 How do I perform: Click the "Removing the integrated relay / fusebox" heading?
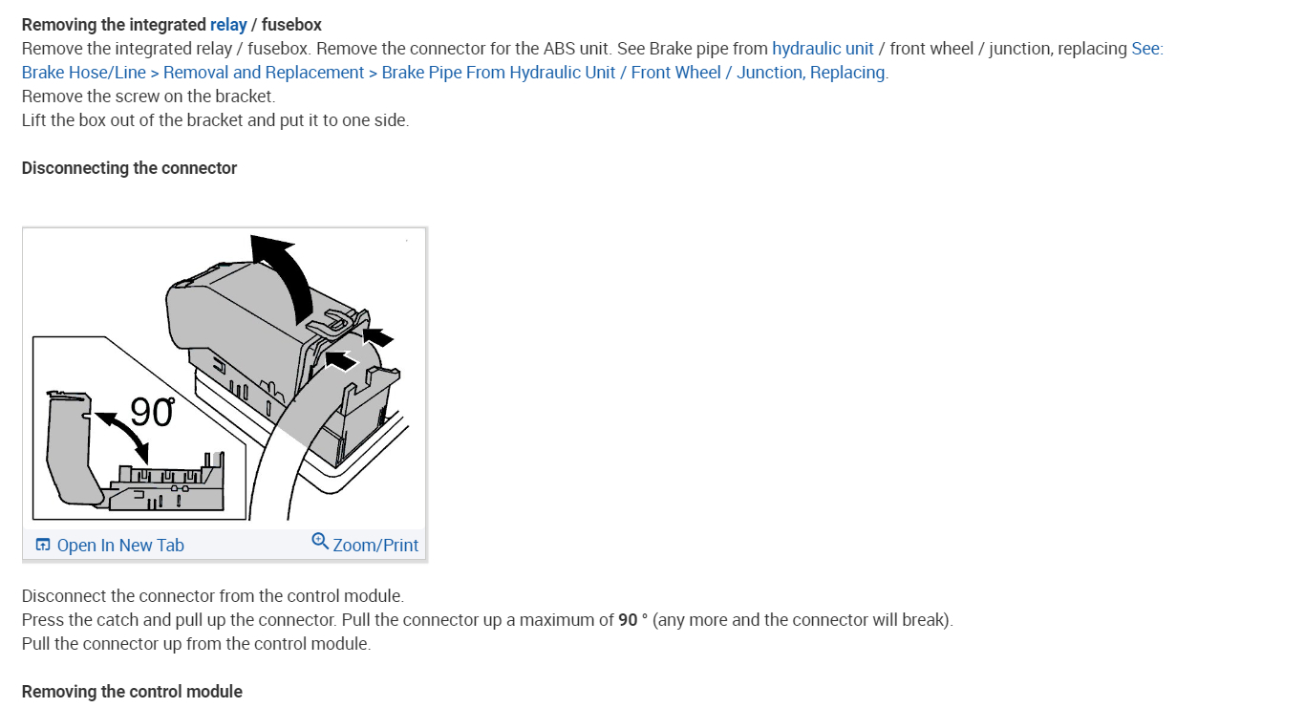[171, 25]
